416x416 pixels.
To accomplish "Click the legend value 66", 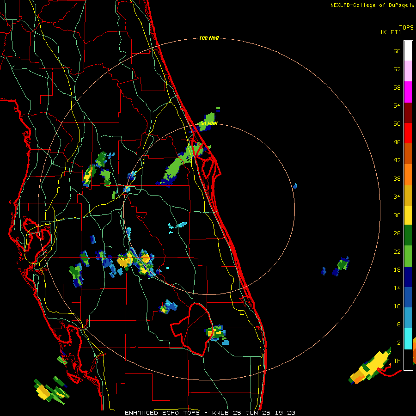I will 397,51.
